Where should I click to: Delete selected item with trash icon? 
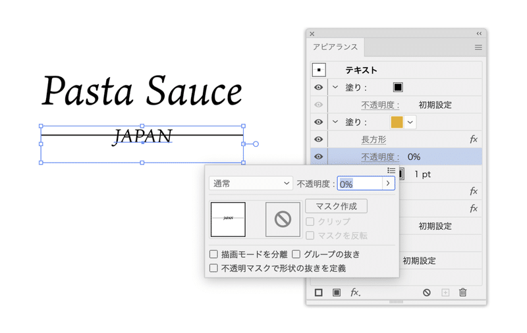[463, 292]
